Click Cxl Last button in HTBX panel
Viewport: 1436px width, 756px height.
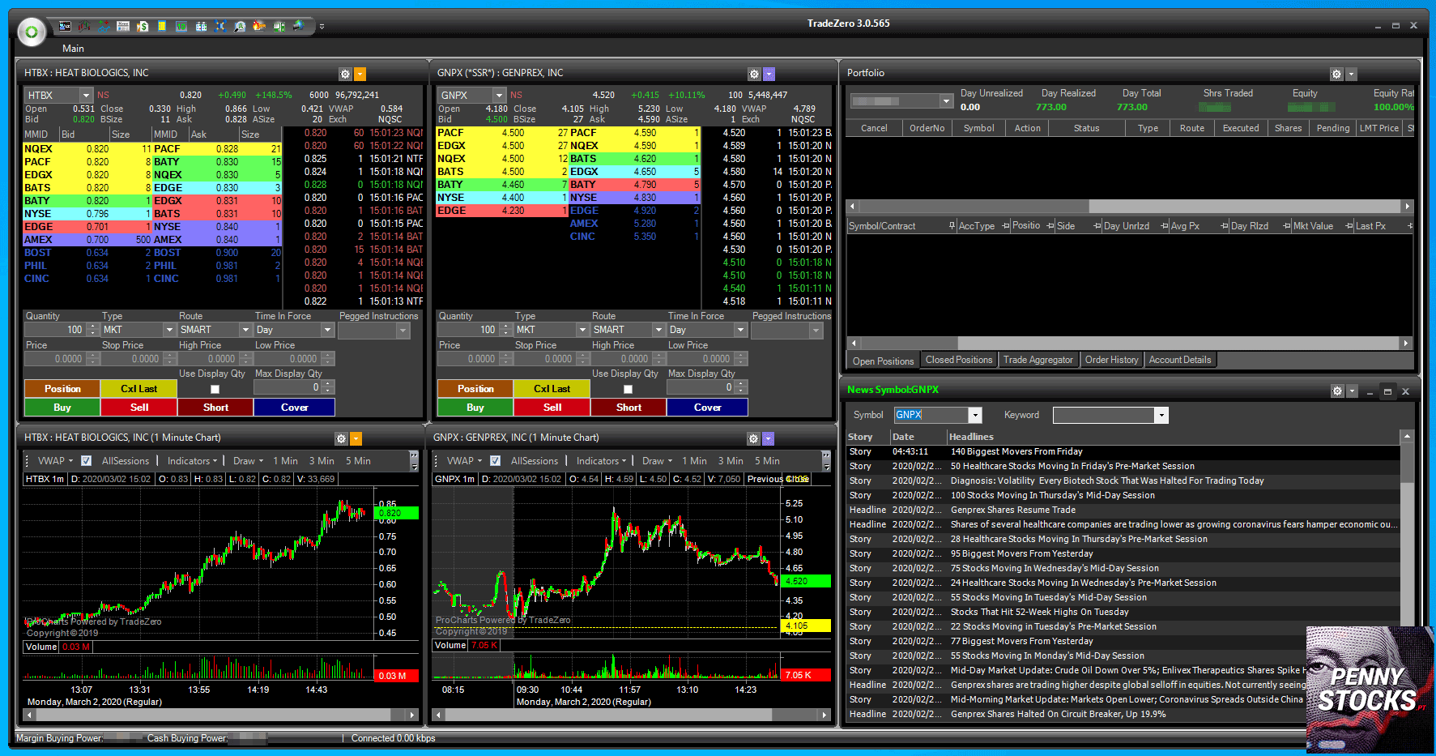point(138,389)
